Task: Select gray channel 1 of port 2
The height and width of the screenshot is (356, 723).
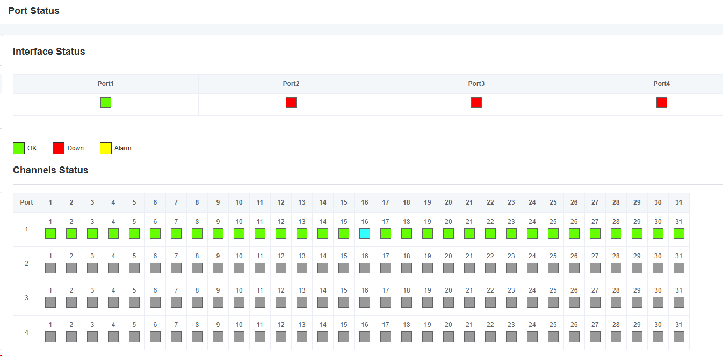Action: (x=50, y=268)
